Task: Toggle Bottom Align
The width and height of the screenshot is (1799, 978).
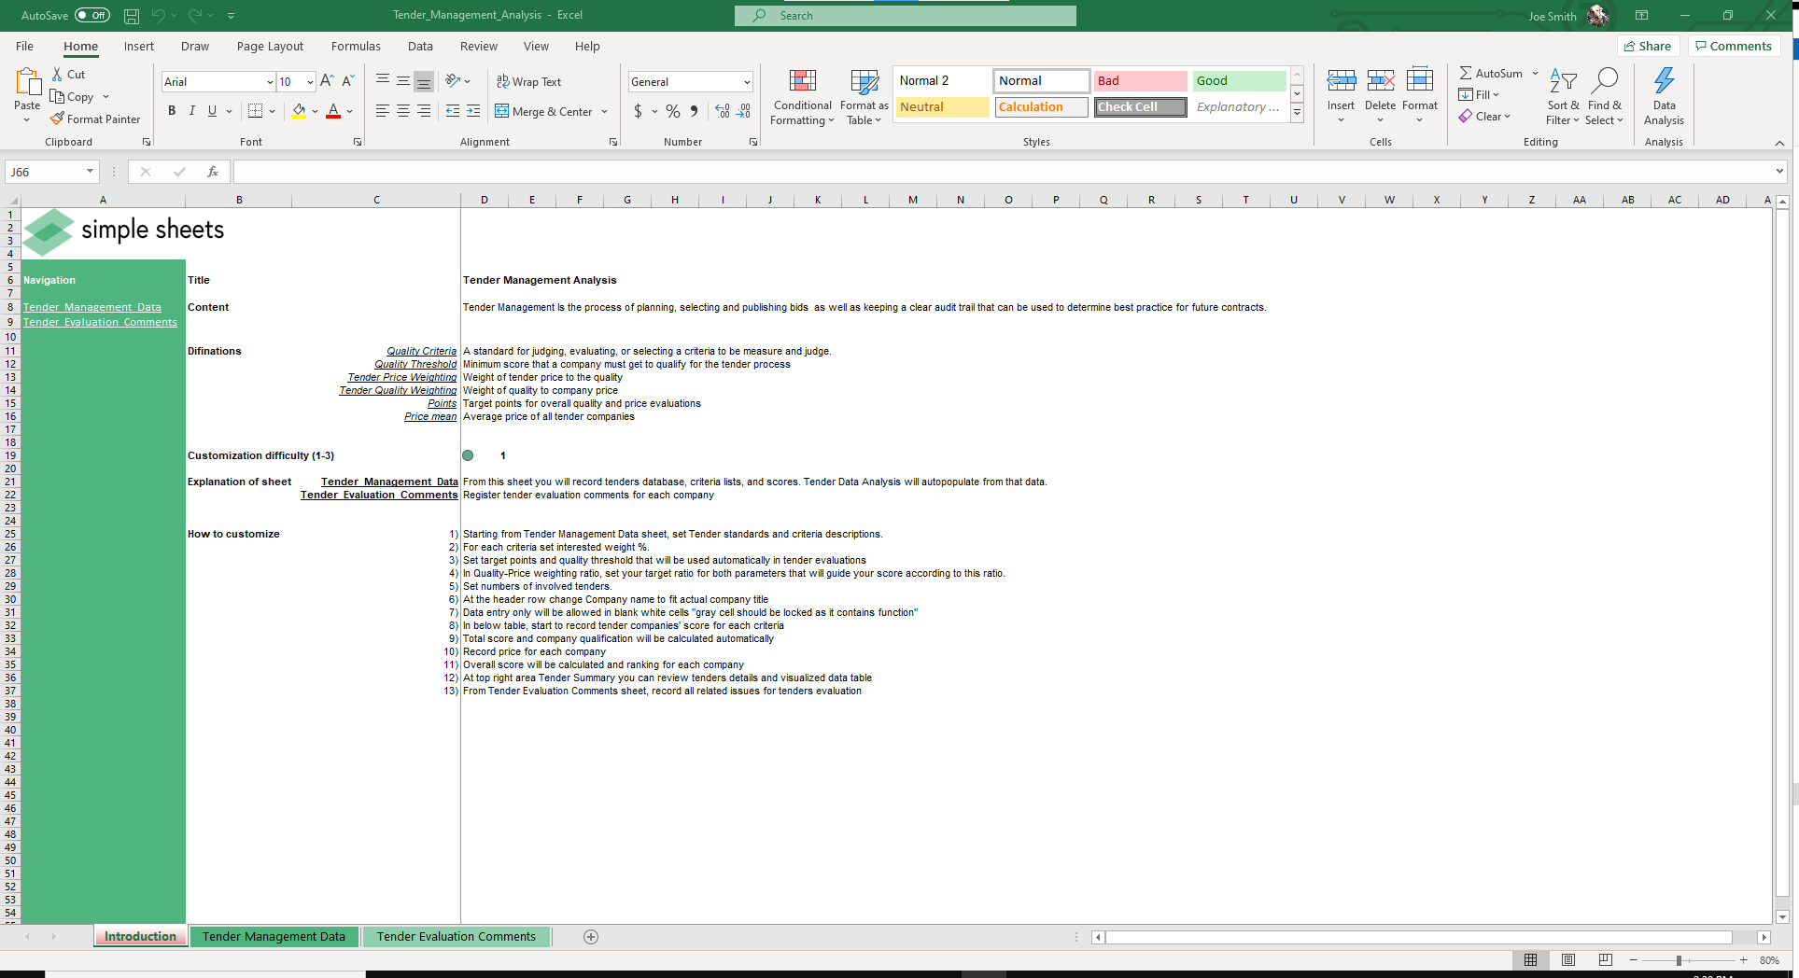Action: coord(424,82)
